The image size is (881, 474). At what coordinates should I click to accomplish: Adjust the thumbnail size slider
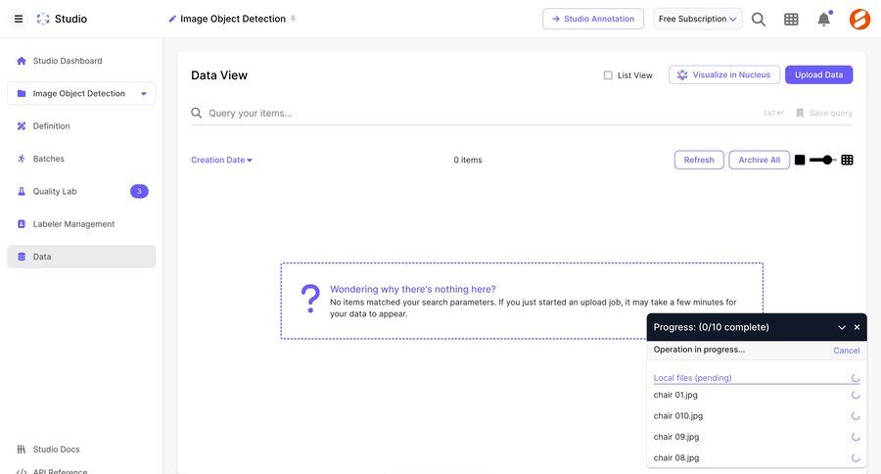tap(827, 160)
